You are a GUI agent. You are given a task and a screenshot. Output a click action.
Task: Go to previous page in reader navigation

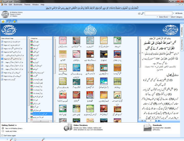145,121
